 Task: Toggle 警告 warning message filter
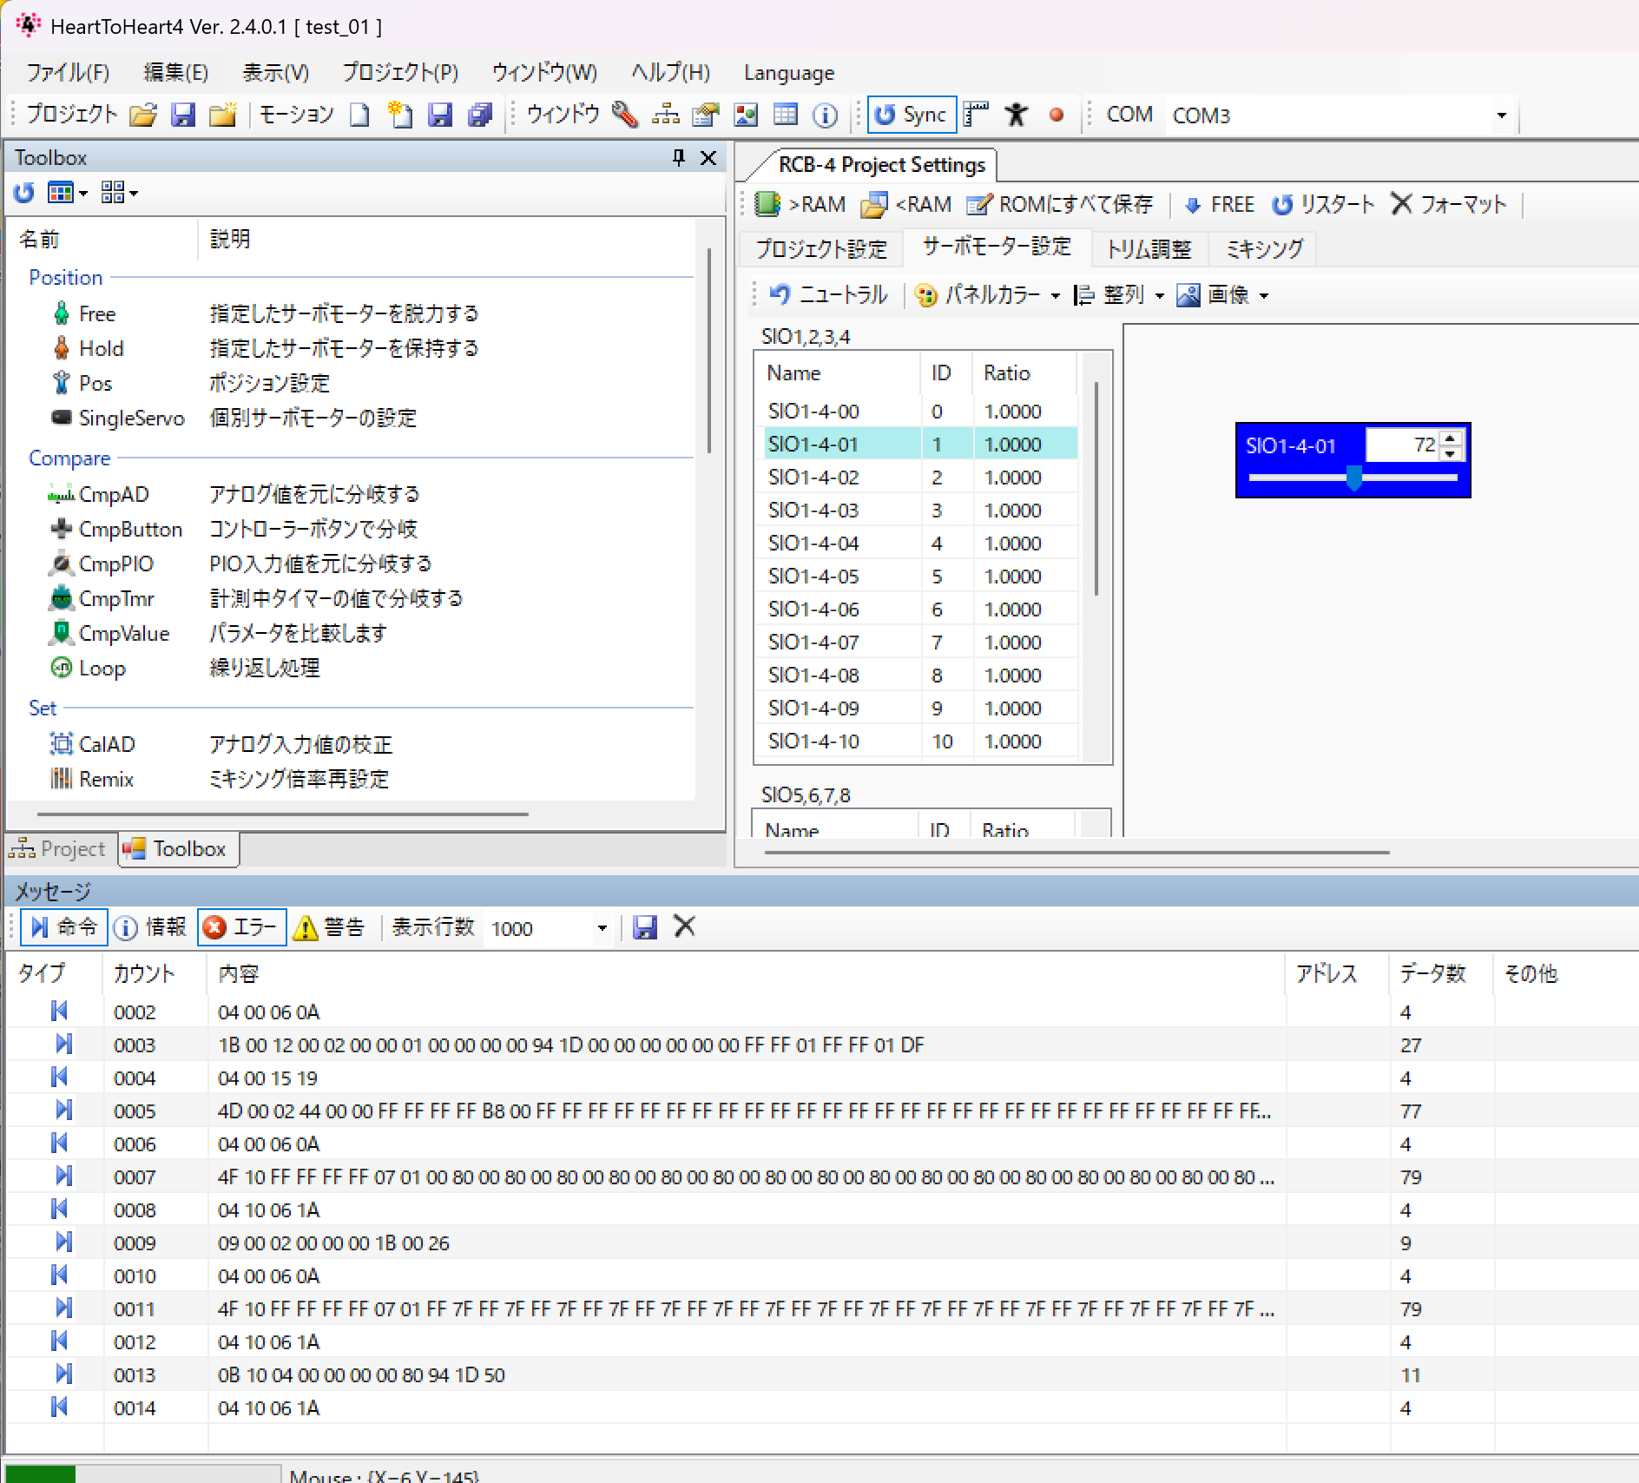click(x=330, y=927)
